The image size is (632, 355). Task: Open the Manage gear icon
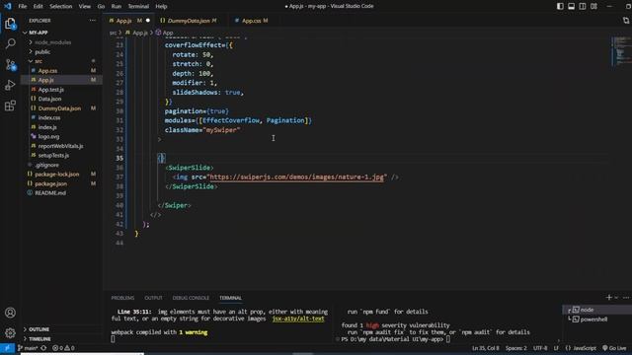(10, 332)
